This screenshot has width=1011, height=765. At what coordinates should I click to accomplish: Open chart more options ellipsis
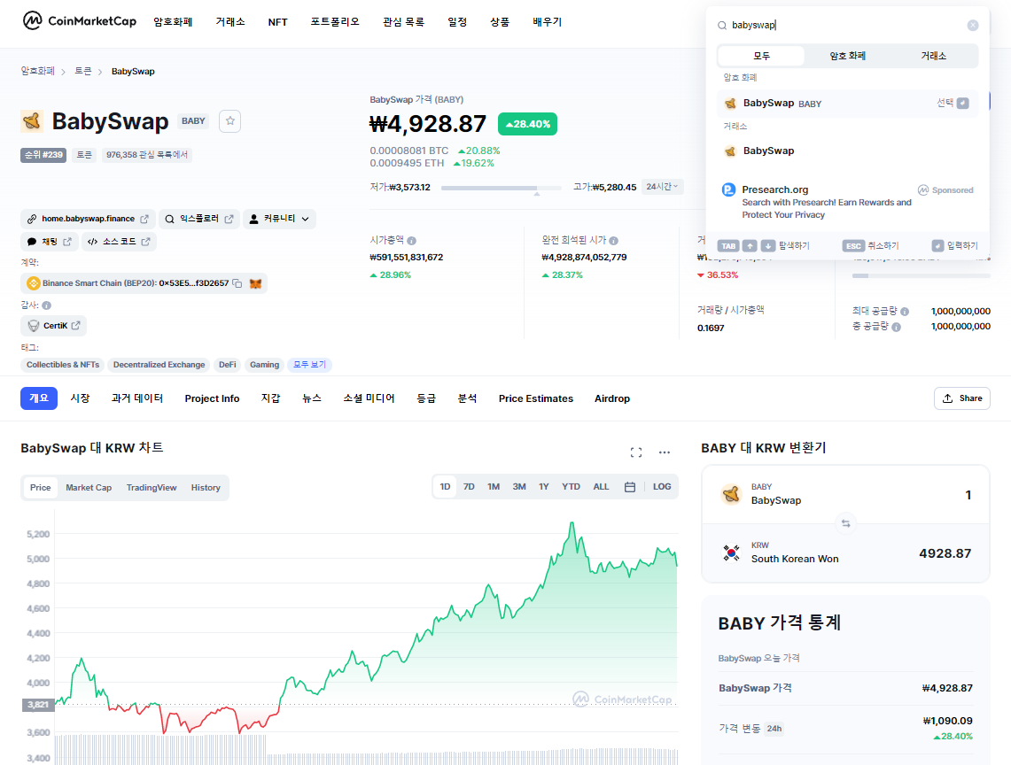point(665,452)
